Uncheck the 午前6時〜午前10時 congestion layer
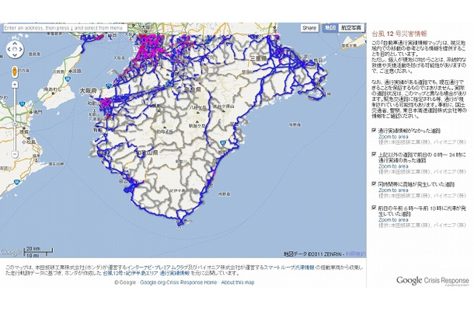Viewport: 474px width, 311px height. click(x=374, y=208)
